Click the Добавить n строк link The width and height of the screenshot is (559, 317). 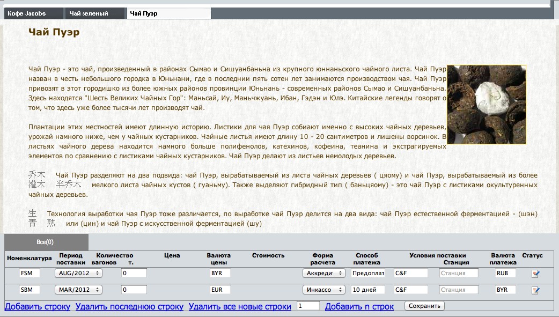coord(359,307)
